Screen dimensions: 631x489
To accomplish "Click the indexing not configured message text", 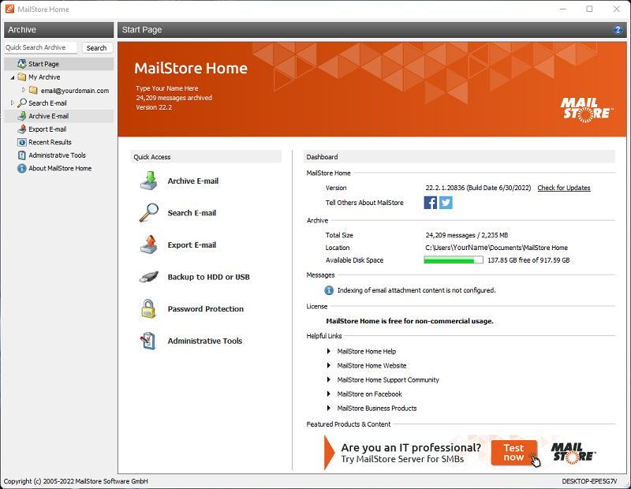I will pos(416,290).
